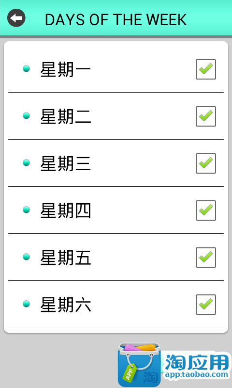The height and width of the screenshot is (388, 232).
Task: Select the 星期三 list entry text
Action: tap(66, 163)
